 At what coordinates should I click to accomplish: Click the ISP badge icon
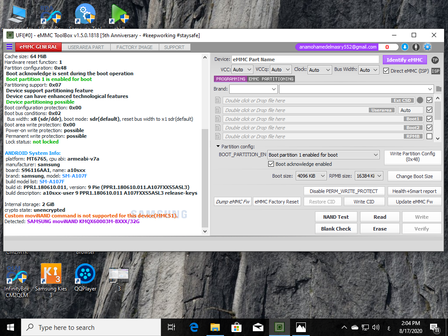point(436,71)
